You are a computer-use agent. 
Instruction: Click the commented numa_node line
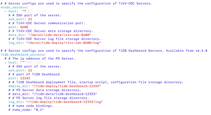pos(26,110)
